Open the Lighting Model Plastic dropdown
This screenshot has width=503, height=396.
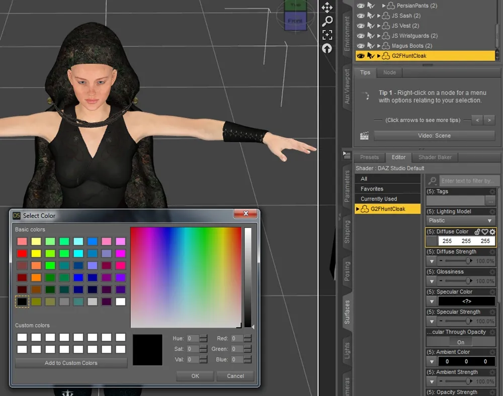461,221
